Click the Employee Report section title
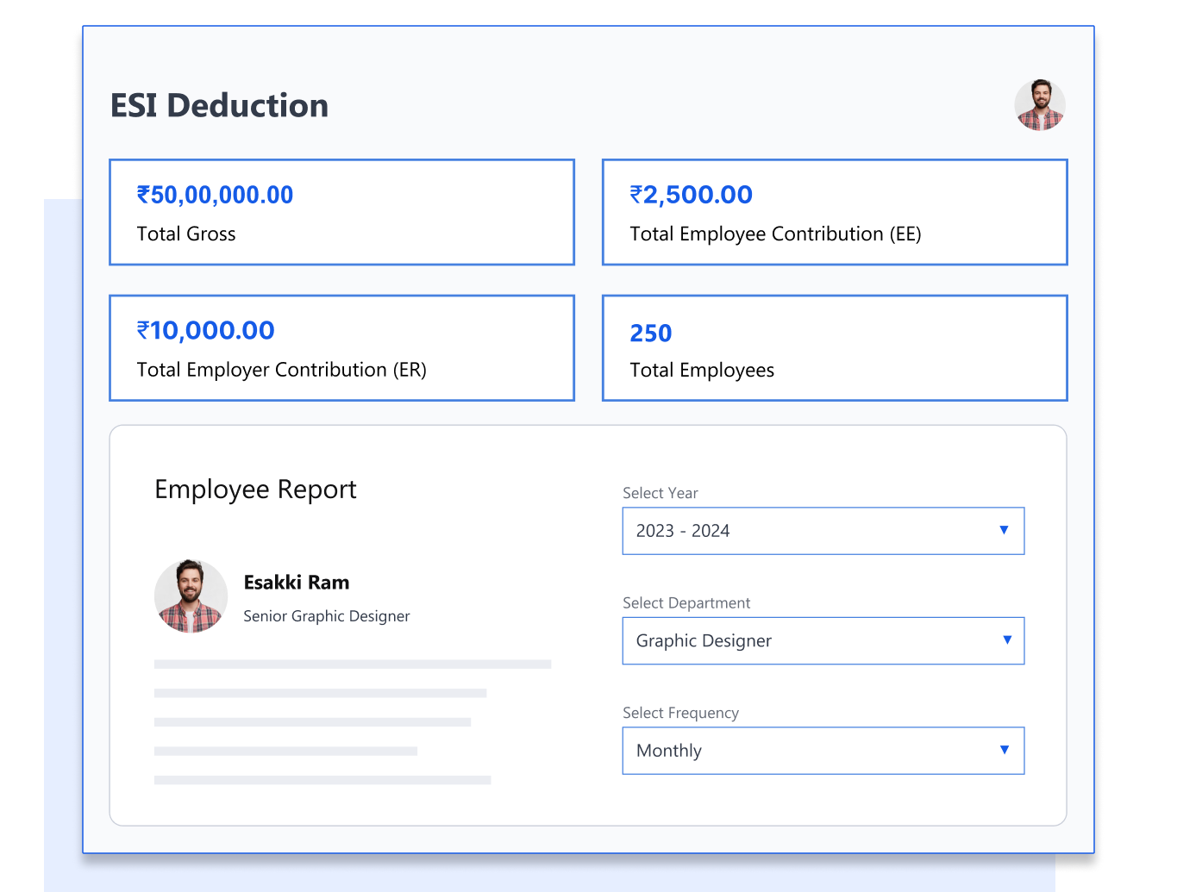Image resolution: width=1177 pixels, height=892 pixels. [255, 490]
